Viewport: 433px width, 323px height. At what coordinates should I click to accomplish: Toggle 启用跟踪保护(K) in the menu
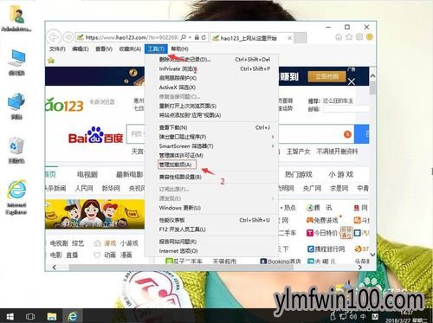211,78
